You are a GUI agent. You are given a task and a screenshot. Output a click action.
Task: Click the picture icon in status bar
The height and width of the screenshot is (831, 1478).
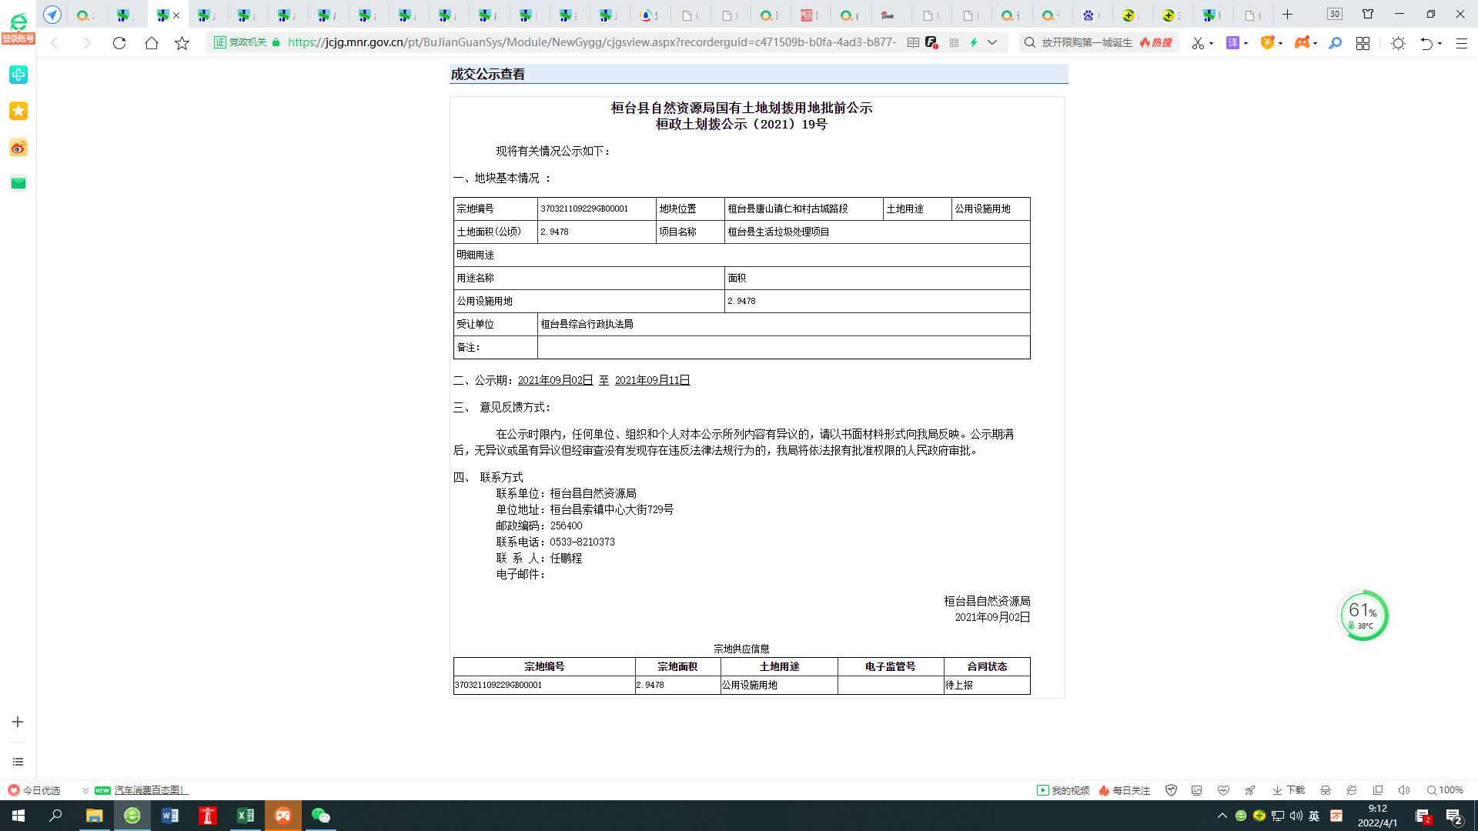[x=1196, y=790]
